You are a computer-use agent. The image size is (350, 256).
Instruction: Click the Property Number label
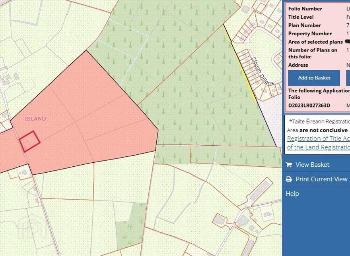[310, 33]
